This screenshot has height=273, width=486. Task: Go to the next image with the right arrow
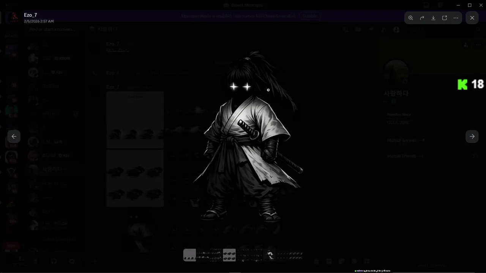[x=472, y=136]
